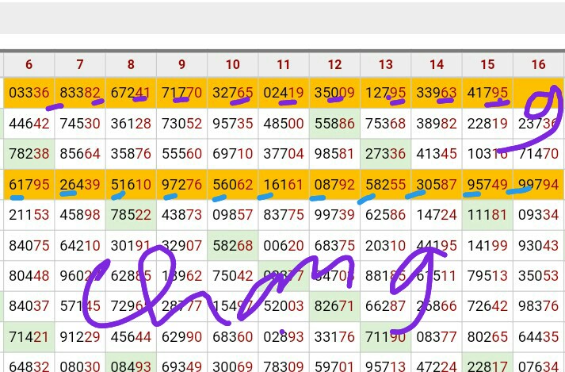This screenshot has width=565, height=372.
Task: Select column header 16
Action: click(x=539, y=65)
